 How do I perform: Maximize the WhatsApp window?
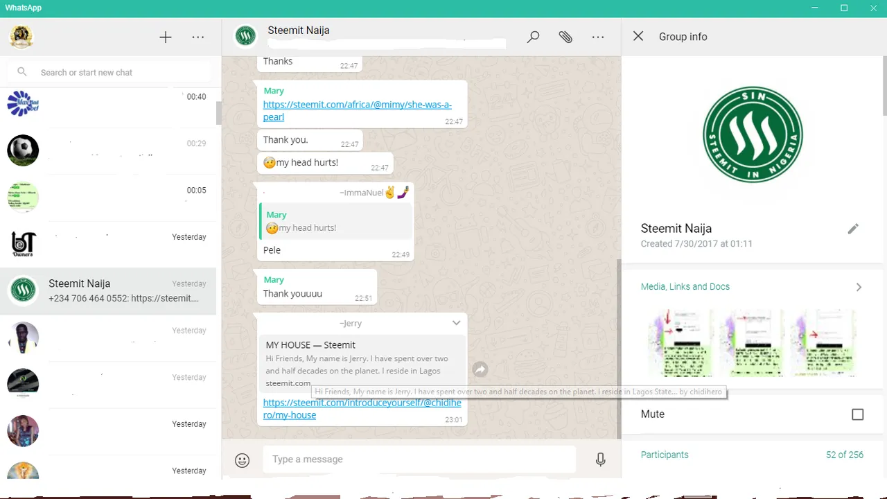[x=844, y=8]
